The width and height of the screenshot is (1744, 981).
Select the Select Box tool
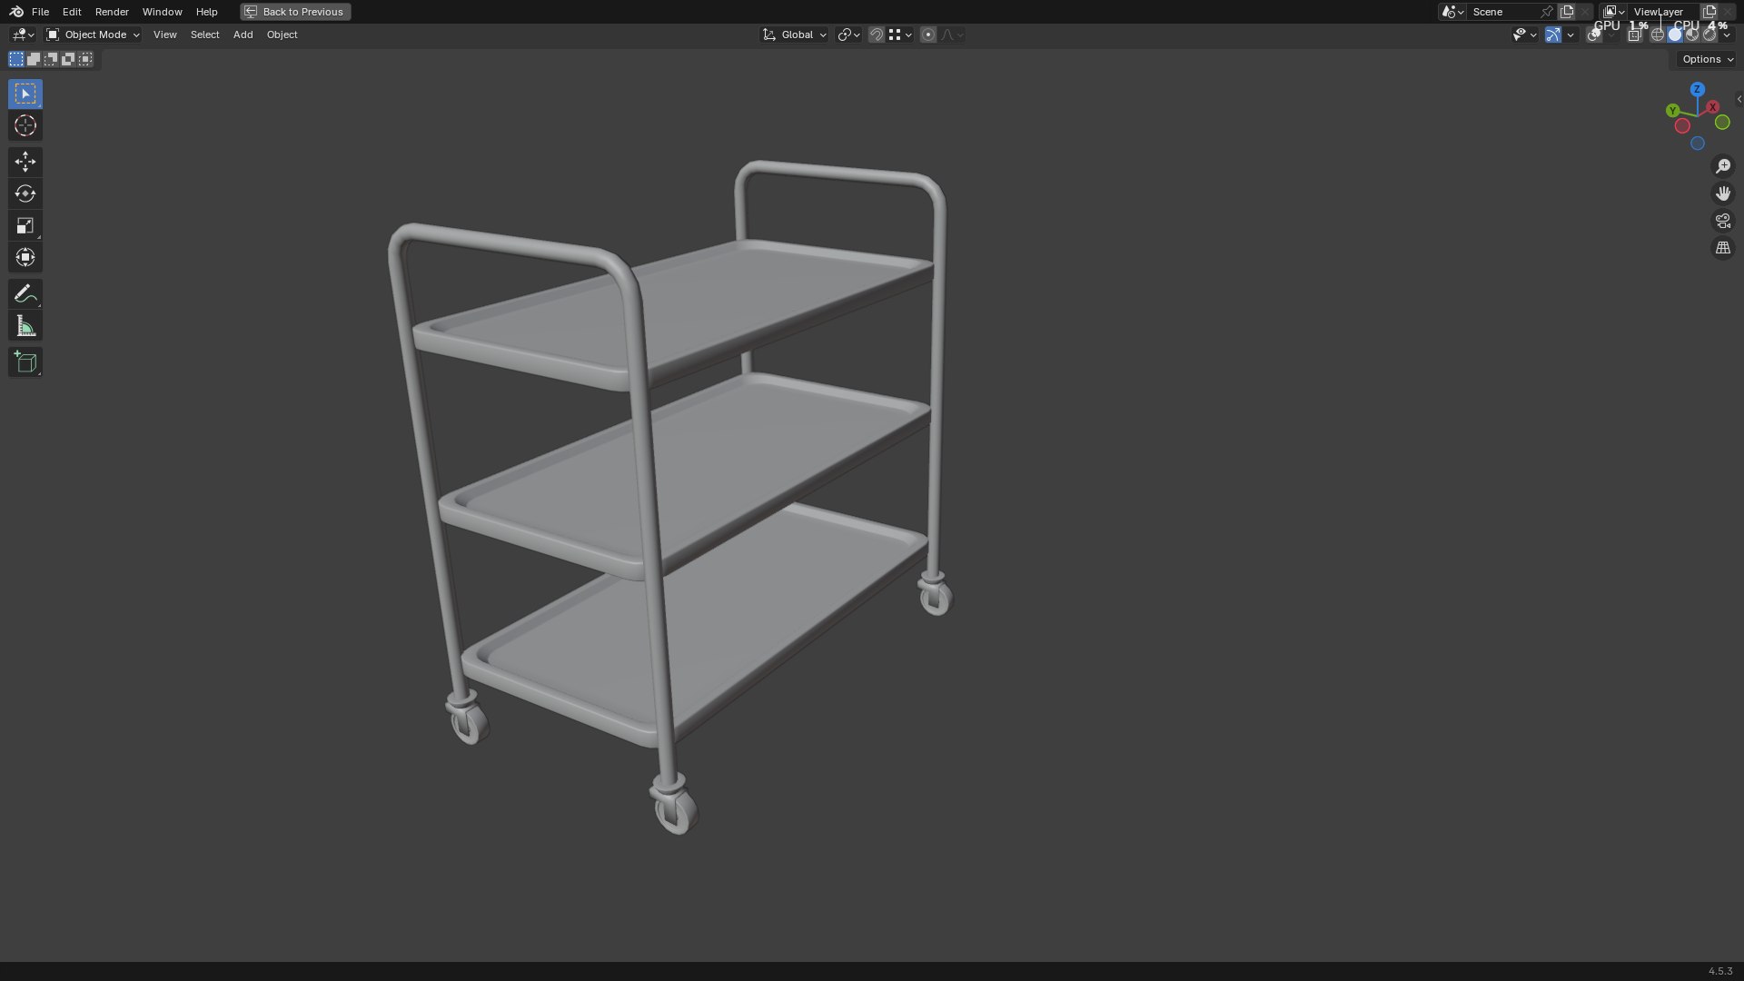click(25, 94)
